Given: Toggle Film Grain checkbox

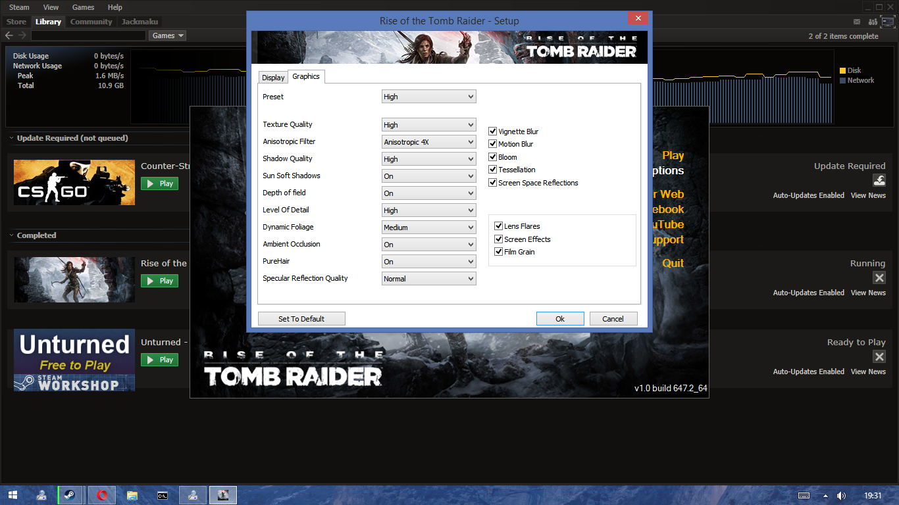Looking at the screenshot, I should tap(498, 252).
